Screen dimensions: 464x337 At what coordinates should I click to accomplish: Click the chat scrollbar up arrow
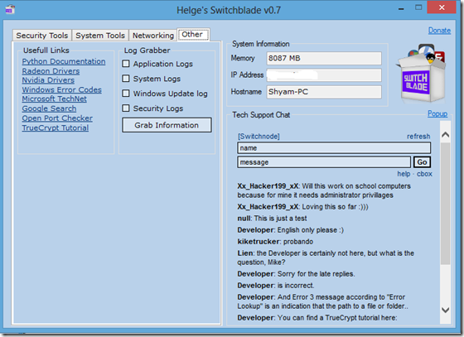(446, 135)
